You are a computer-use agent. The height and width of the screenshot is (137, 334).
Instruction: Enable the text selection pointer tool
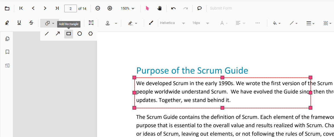point(147,8)
